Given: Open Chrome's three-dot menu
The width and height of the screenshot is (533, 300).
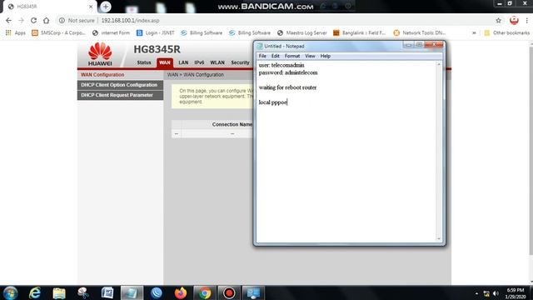Looking at the screenshot, I should 526,20.
